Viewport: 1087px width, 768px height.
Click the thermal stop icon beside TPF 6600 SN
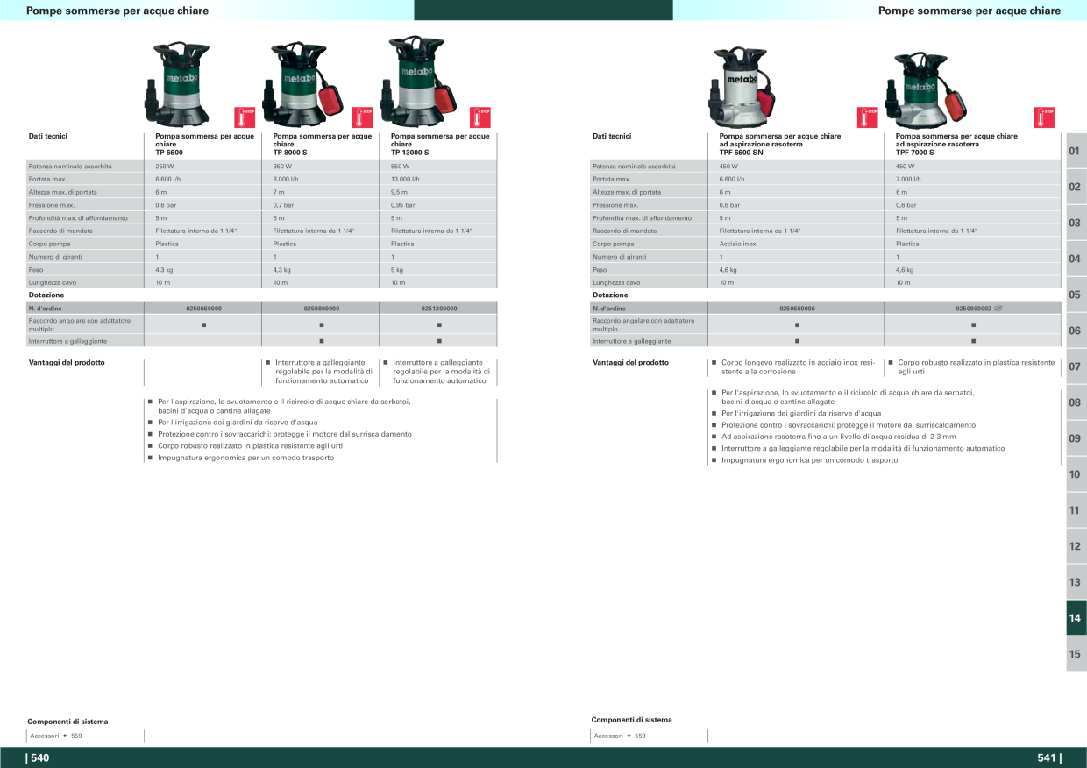click(x=867, y=117)
